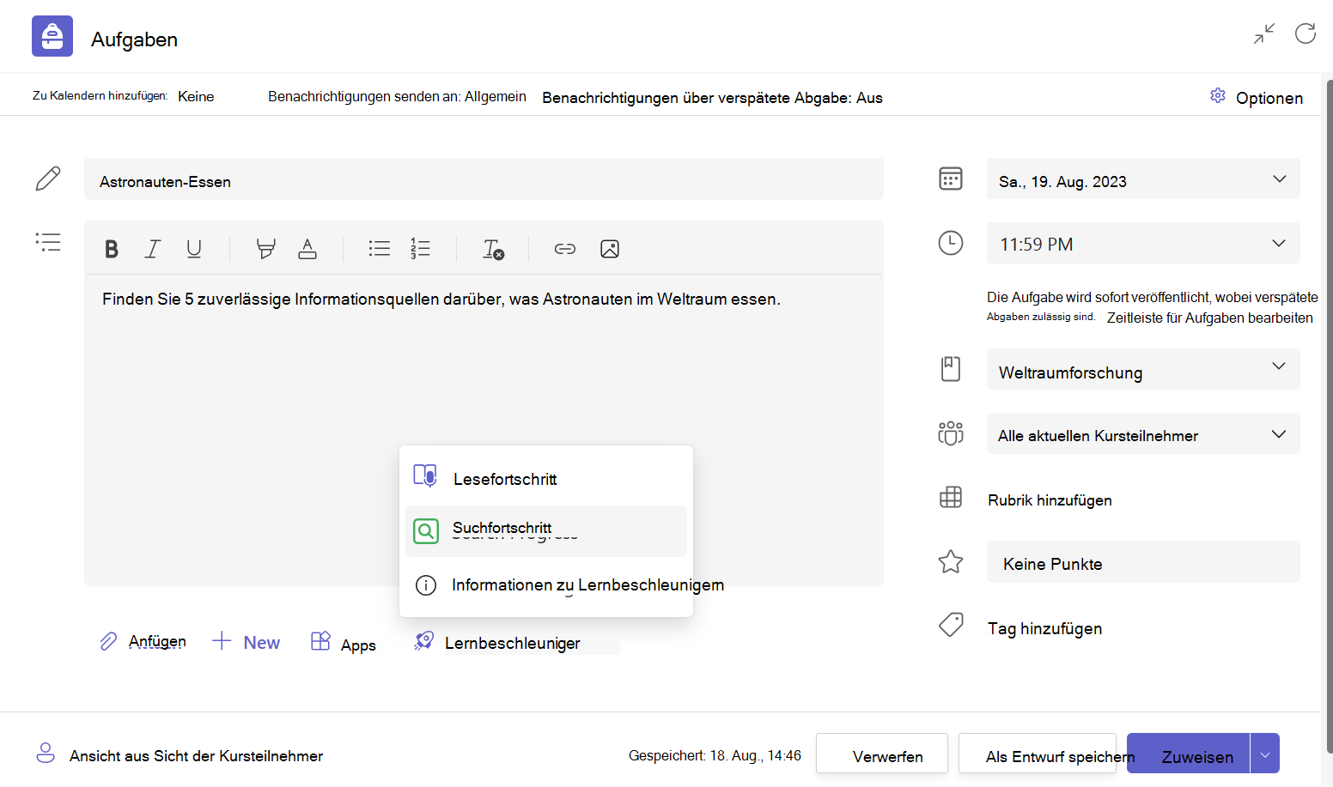Open the Lernbeschleuniger menu button
The image size is (1333, 787).
pyautogui.click(x=497, y=643)
